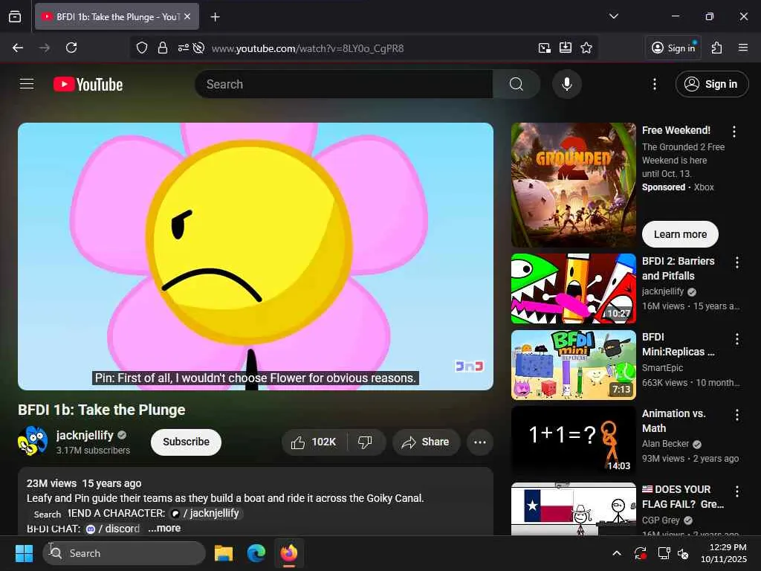Type in the YouTube search field
This screenshot has width=761, height=571.
[x=344, y=84]
